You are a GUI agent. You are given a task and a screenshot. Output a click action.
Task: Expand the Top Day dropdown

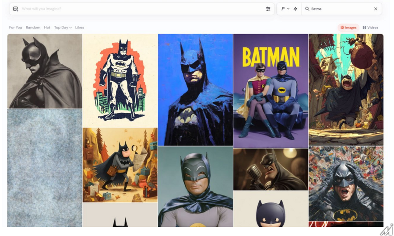click(x=63, y=28)
